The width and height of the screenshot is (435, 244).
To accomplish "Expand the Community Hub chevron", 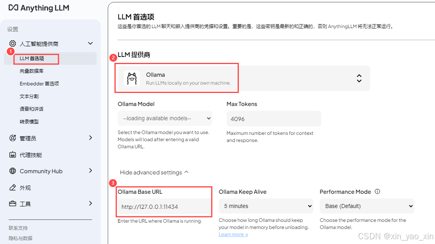I will coord(90,170).
